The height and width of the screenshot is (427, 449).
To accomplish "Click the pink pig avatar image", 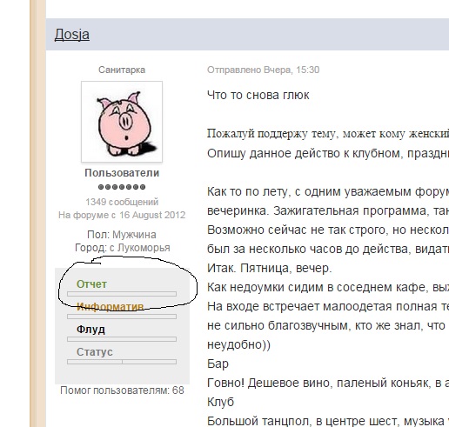I will pyautogui.click(x=122, y=122).
